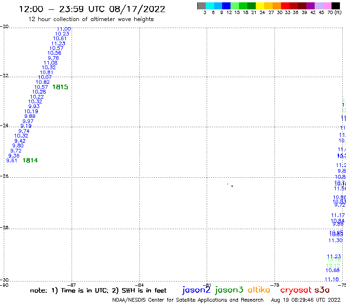Click the note about UTC time and SWH feet
346x304 pixels.
click(x=98, y=290)
